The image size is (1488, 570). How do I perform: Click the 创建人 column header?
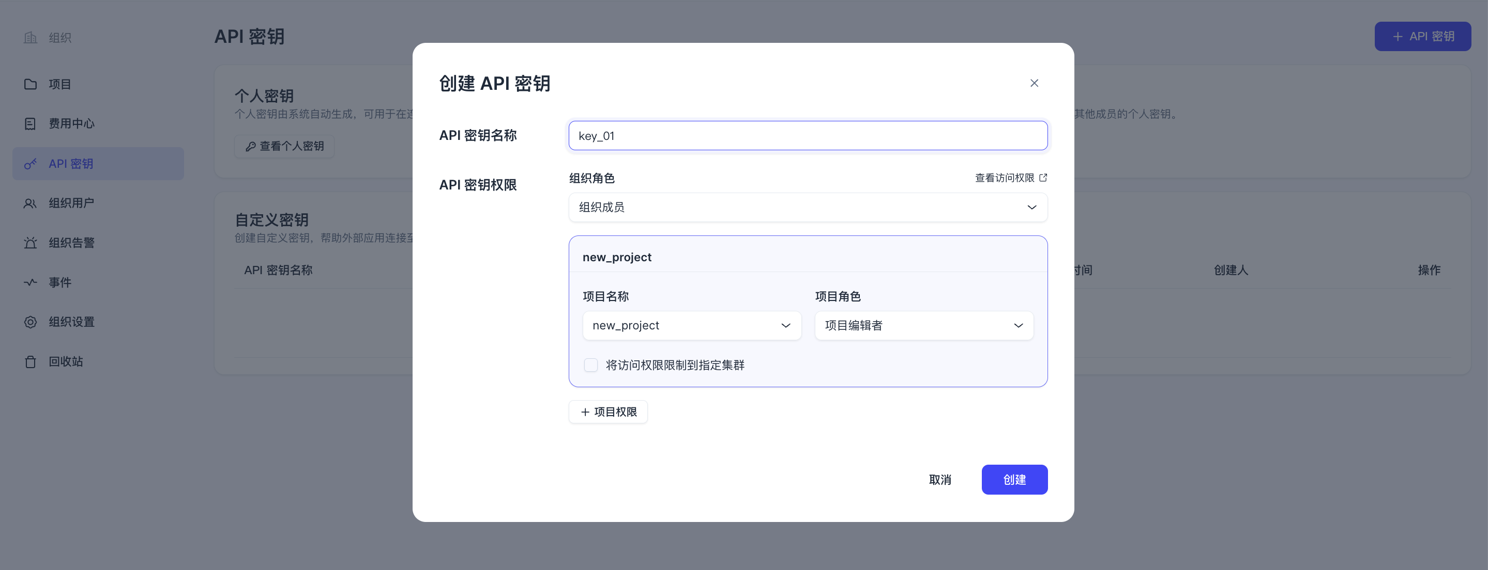pos(1231,270)
